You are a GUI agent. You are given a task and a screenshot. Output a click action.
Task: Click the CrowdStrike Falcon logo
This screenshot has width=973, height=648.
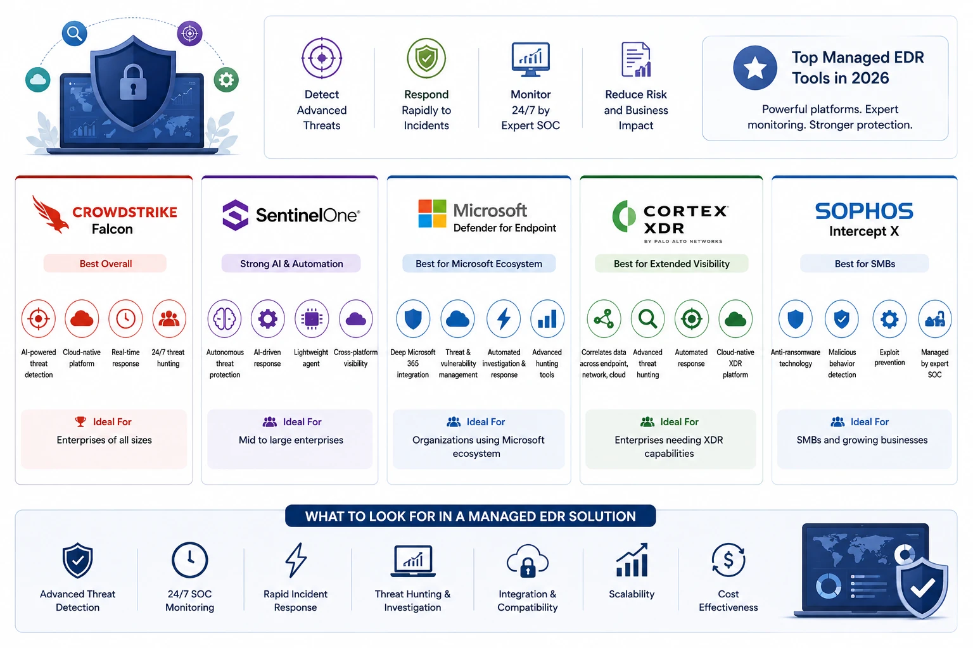pos(105,216)
